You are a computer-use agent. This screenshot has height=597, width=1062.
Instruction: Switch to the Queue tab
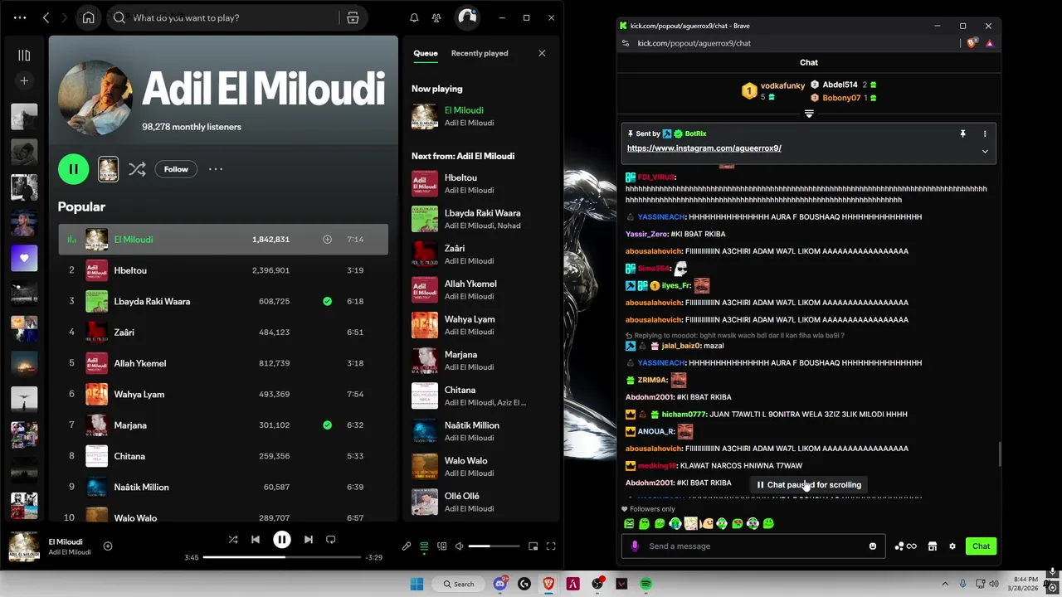[x=426, y=53]
